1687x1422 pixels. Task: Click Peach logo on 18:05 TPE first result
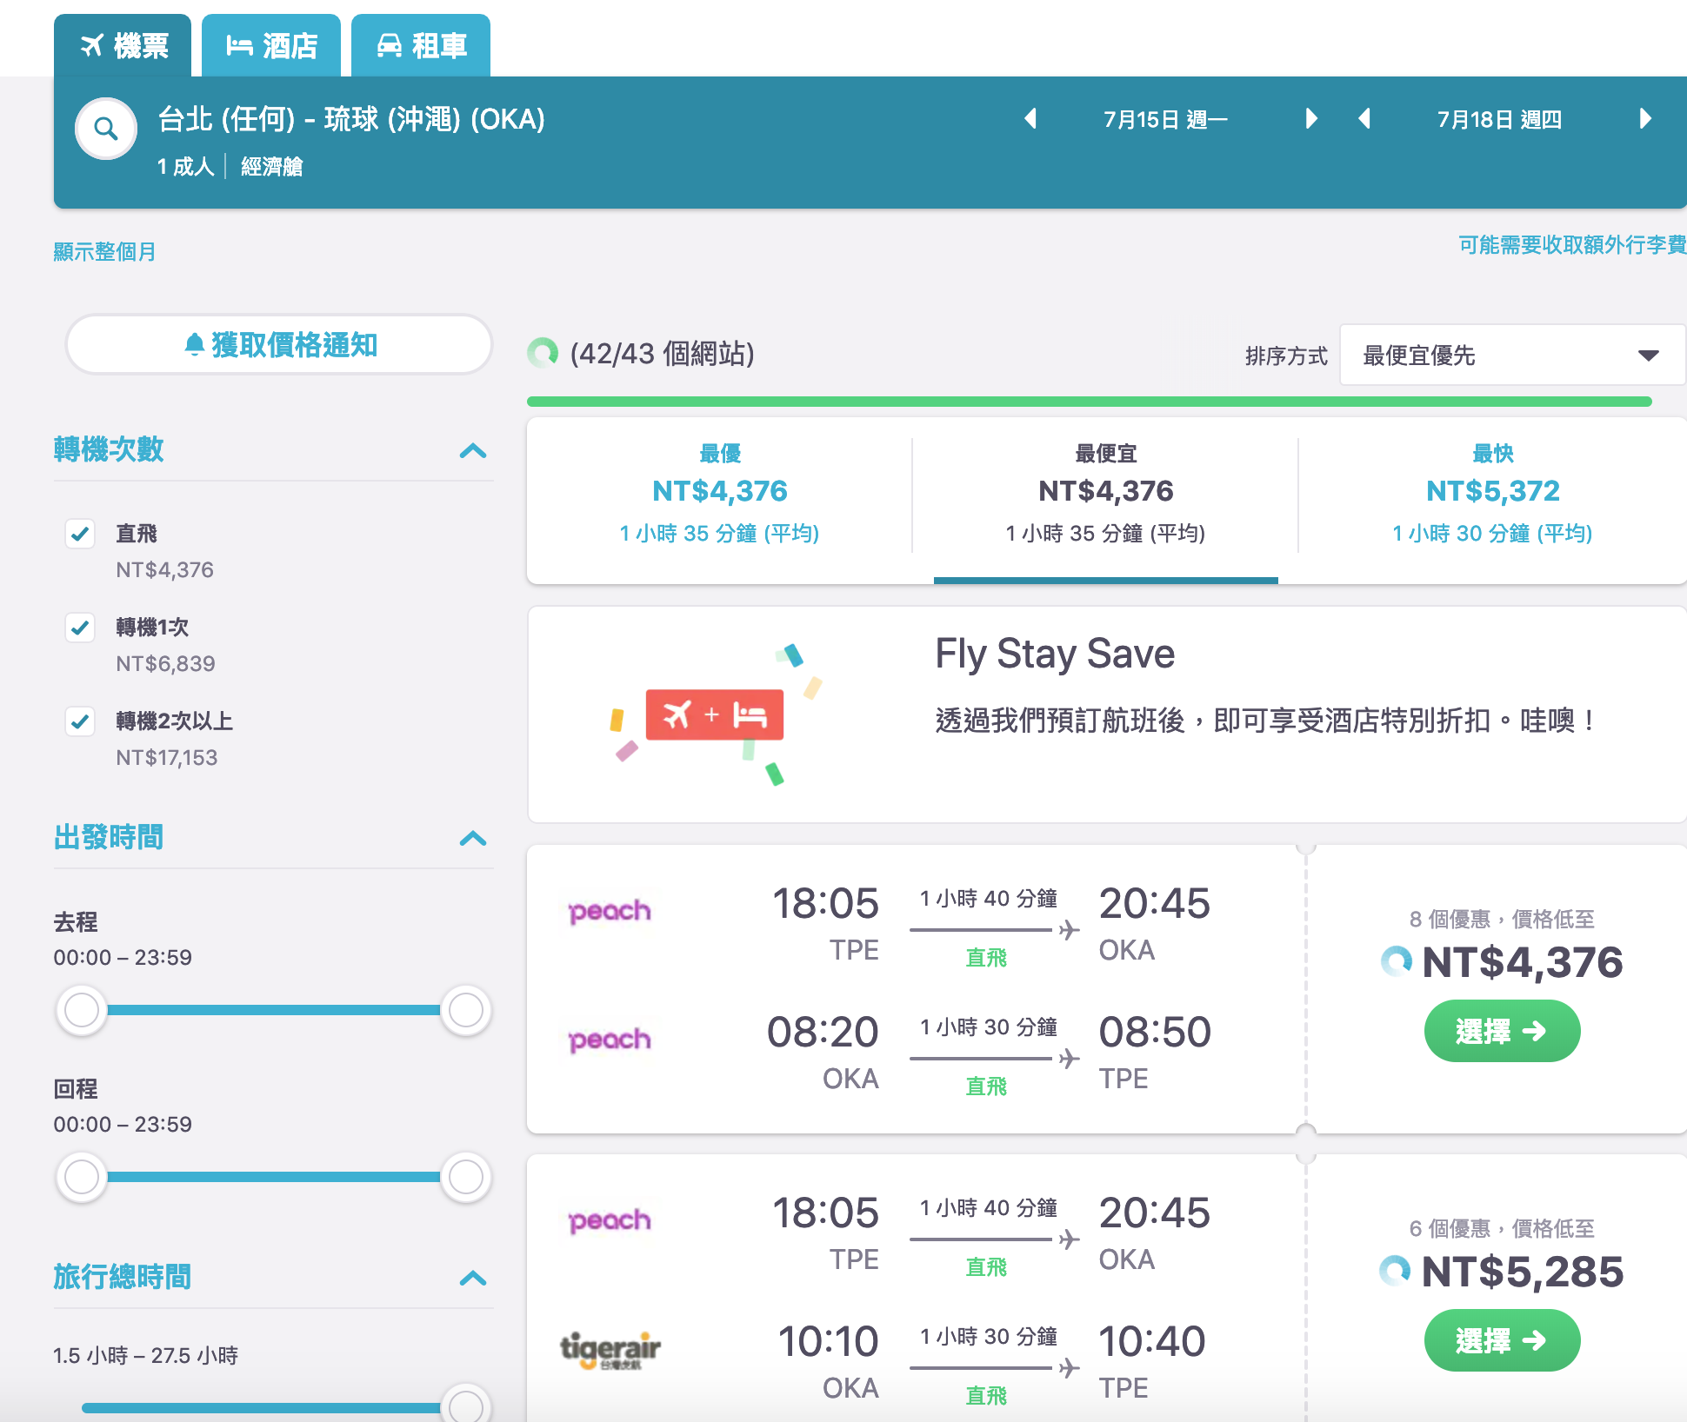click(610, 912)
